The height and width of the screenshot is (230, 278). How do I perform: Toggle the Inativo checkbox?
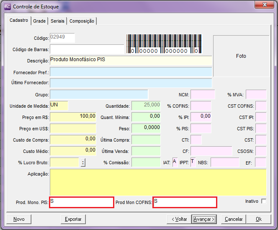263,201
